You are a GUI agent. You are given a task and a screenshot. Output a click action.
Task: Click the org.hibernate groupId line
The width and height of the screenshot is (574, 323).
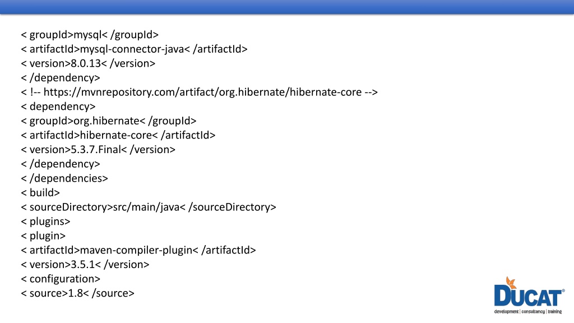point(108,121)
